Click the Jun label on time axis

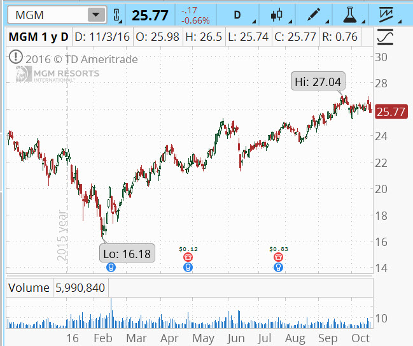[x=236, y=338]
